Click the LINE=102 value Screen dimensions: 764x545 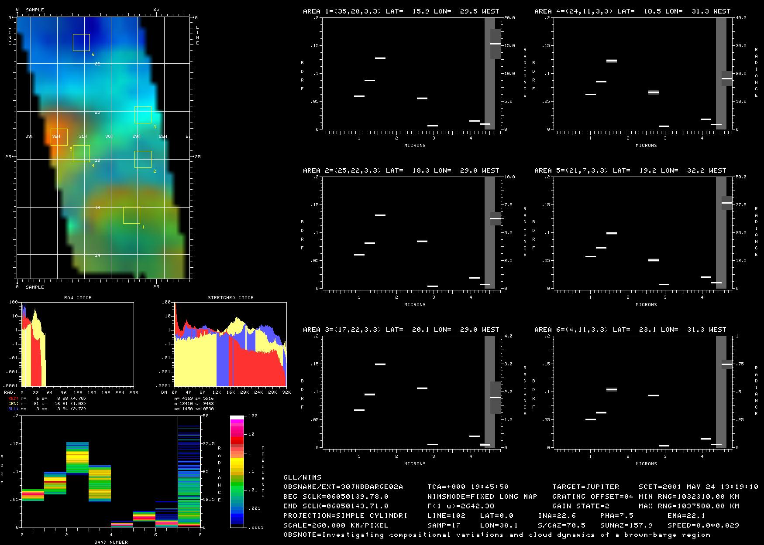pos(447,516)
